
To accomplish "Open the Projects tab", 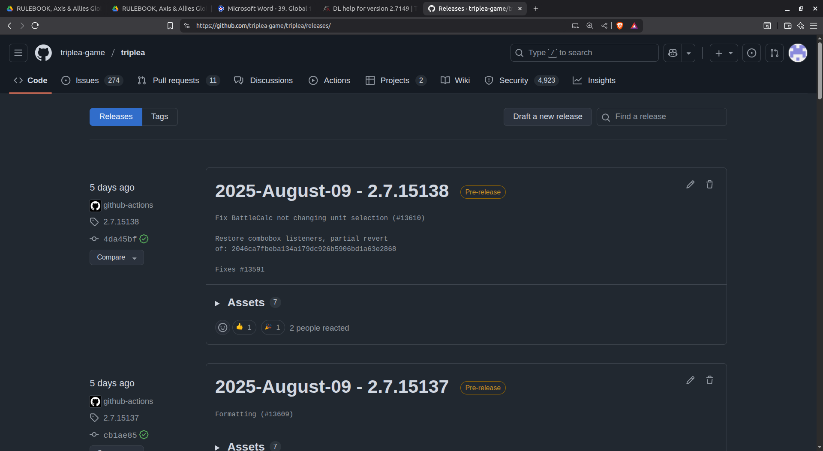I will pos(396,81).
